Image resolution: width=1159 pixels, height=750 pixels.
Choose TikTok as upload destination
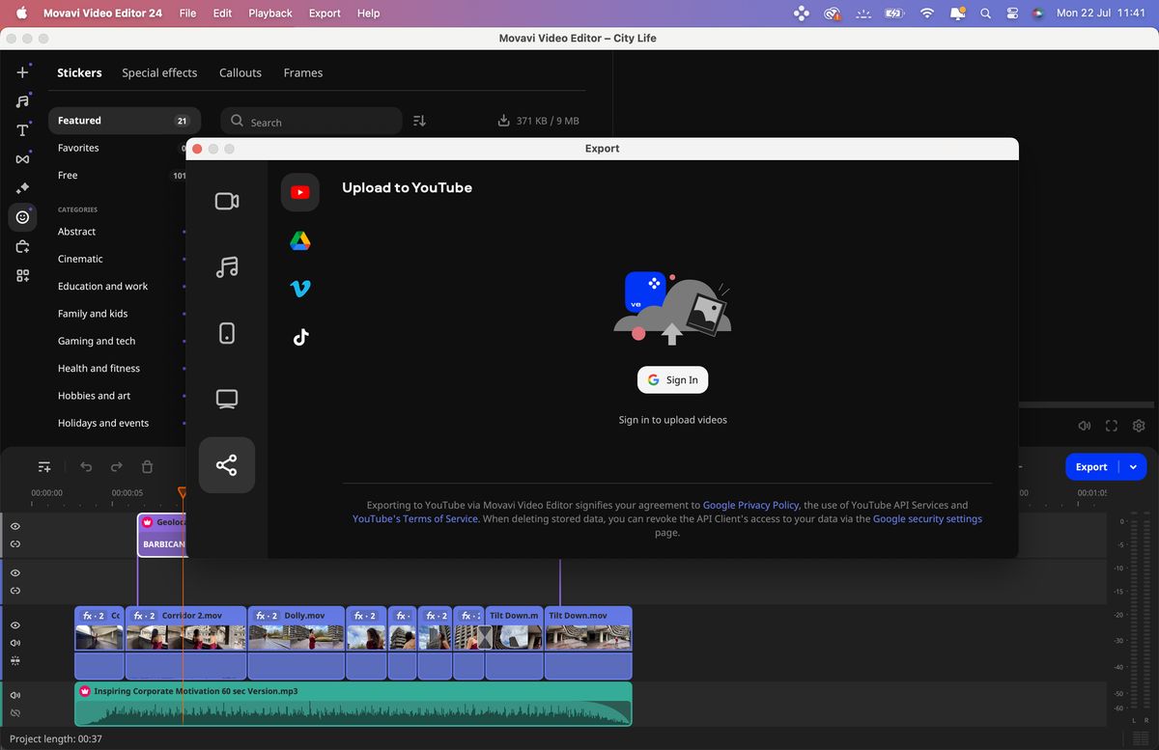point(299,337)
